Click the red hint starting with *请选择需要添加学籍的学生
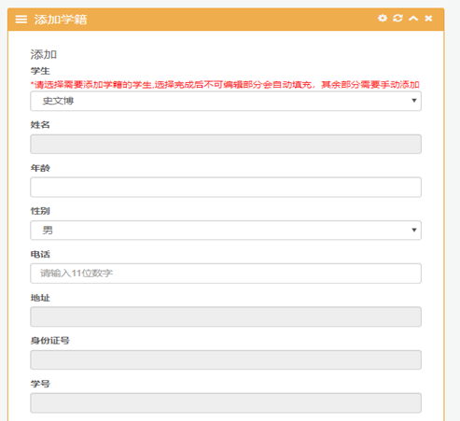 pos(225,85)
